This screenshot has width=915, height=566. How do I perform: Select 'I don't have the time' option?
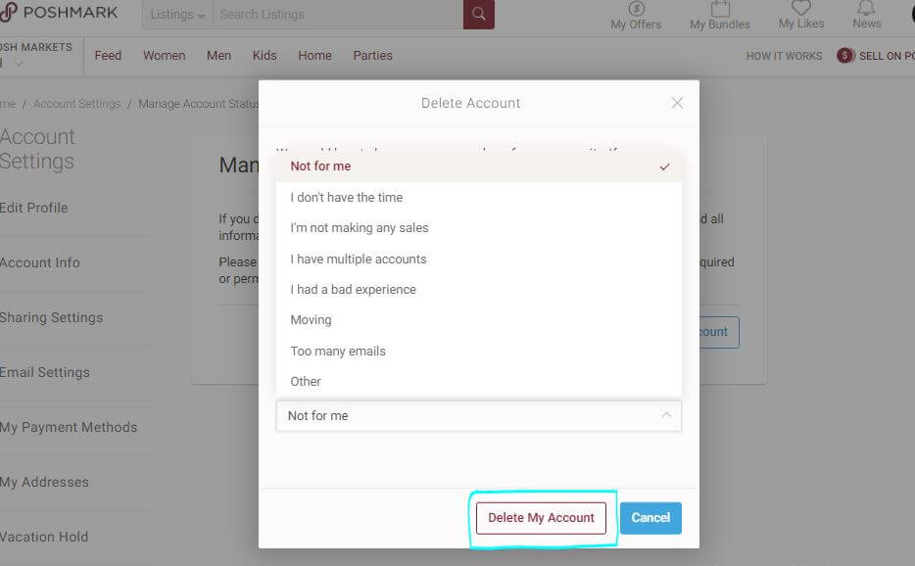pyautogui.click(x=346, y=197)
